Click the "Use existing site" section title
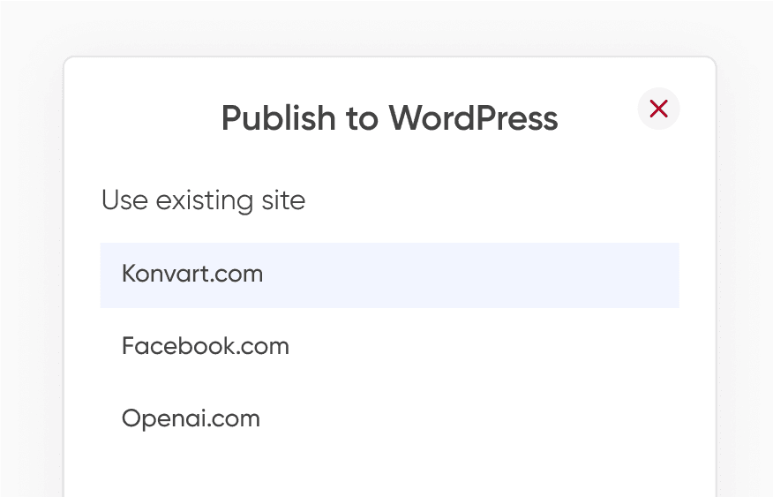This screenshot has width=773, height=497. 203,200
